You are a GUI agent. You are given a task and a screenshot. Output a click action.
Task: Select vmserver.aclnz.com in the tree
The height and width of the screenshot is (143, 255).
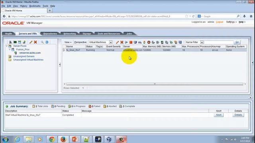[x=30, y=53]
